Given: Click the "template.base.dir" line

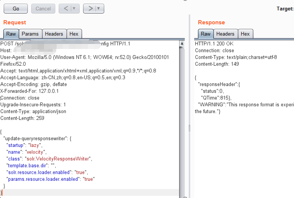Looking at the screenshot, I should [31, 165].
